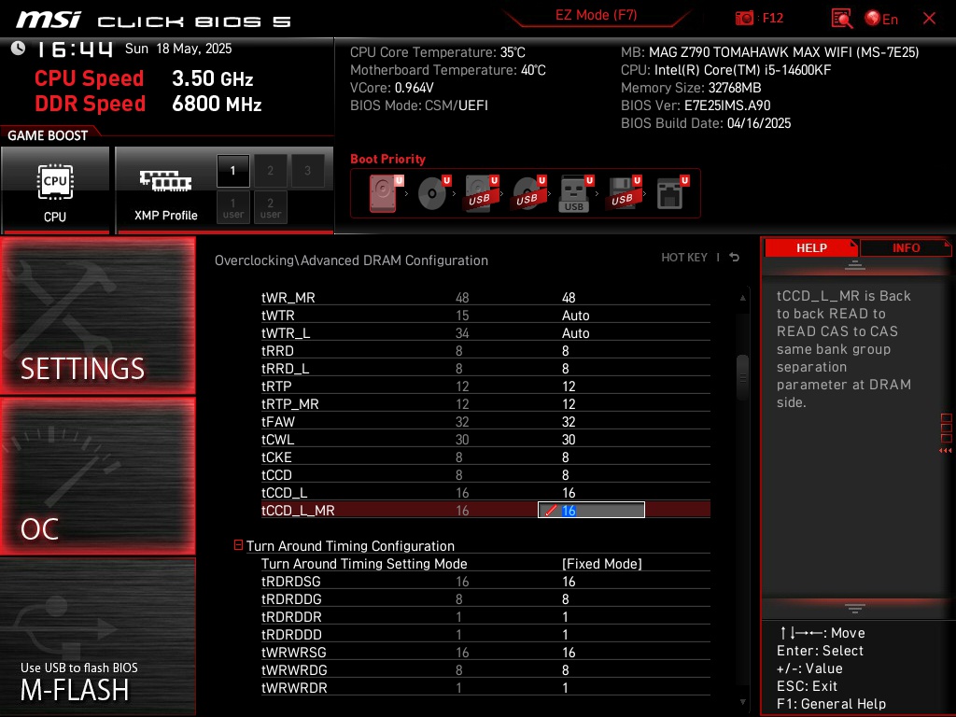Select XMP profile 1
The width and height of the screenshot is (956, 717).
(x=232, y=171)
